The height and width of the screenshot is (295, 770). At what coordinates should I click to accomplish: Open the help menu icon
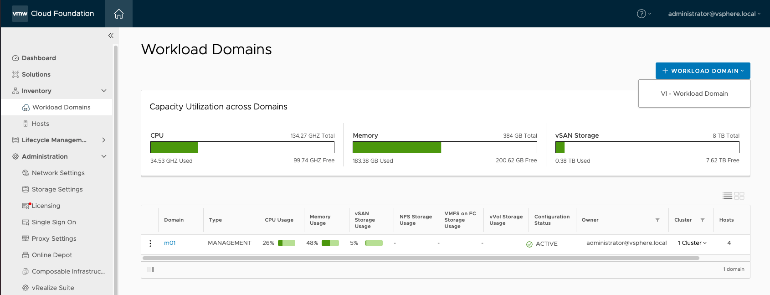pyautogui.click(x=642, y=14)
